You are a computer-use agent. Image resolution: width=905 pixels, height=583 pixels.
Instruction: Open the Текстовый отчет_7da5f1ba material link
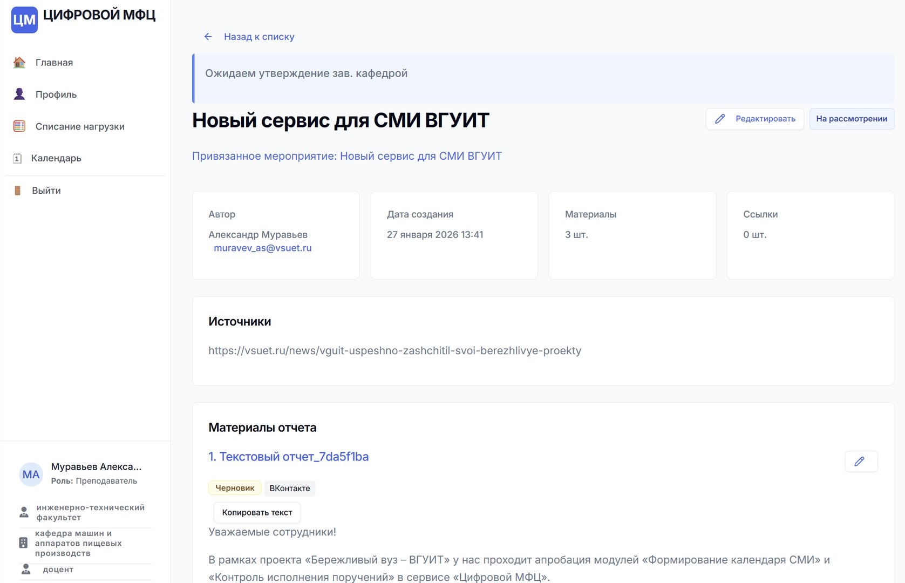click(288, 457)
